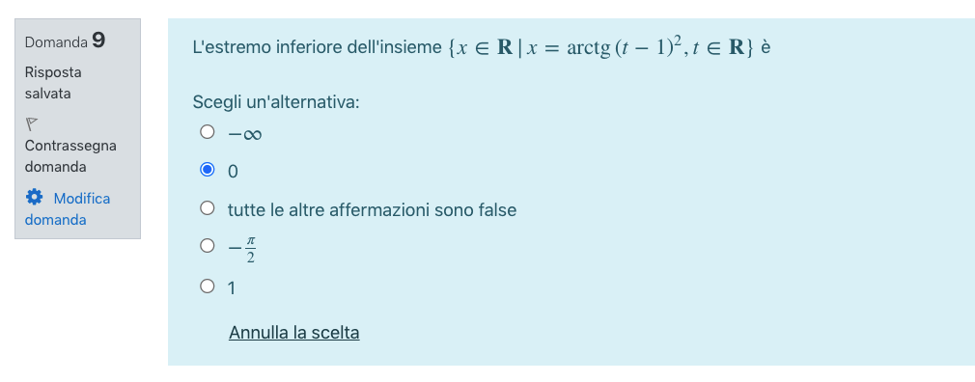The height and width of the screenshot is (382, 975).
Task: Click the Risposta salvata status text
Action: coord(53,83)
